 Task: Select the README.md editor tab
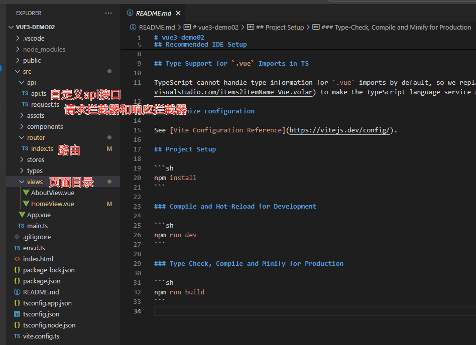click(x=153, y=13)
